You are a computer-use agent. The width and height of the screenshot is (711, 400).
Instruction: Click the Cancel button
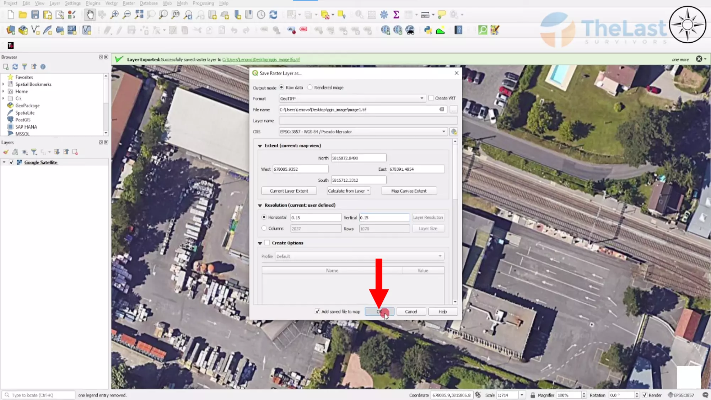[411, 311]
